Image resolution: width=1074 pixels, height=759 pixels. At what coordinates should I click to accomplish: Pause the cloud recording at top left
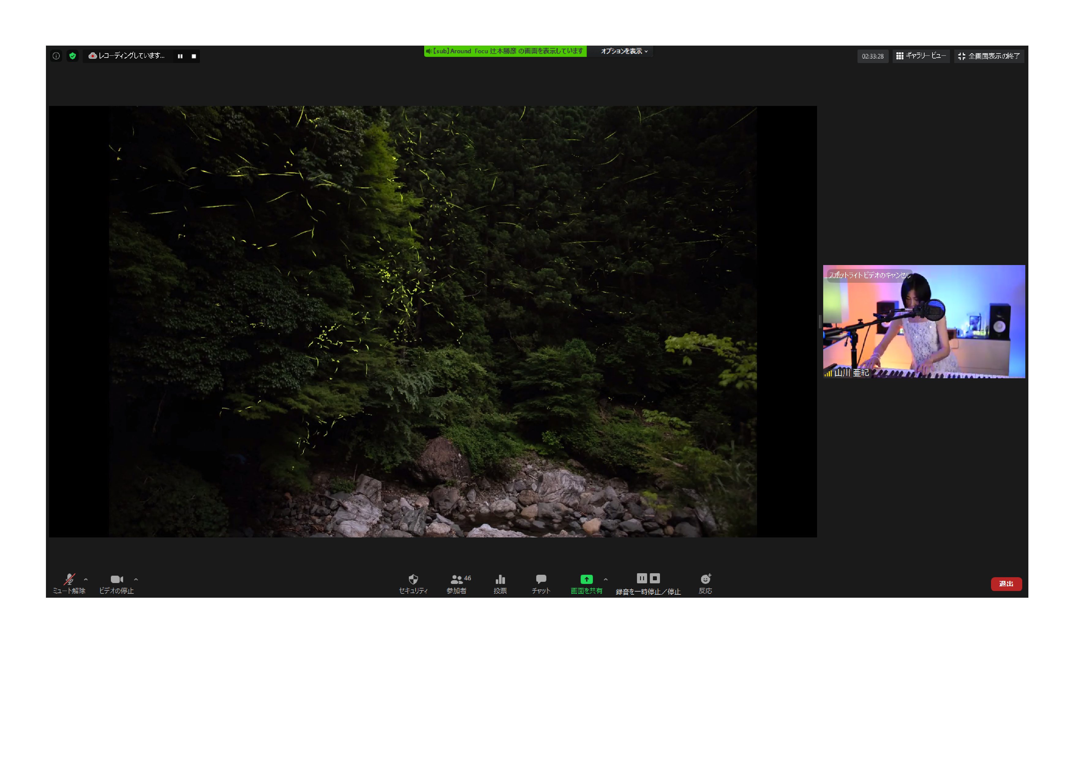[180, 56]
